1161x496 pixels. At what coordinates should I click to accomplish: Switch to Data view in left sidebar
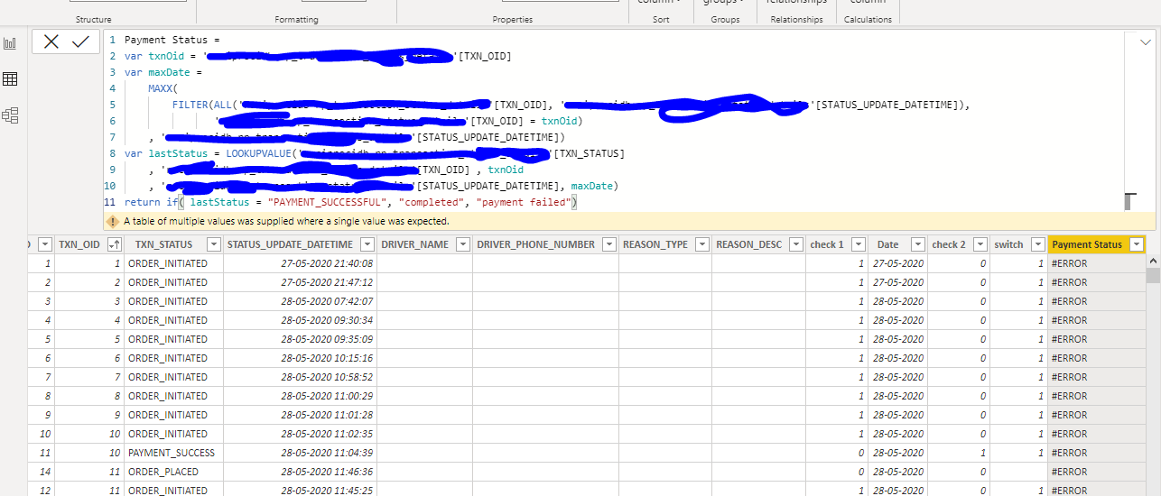pos(10,79)
